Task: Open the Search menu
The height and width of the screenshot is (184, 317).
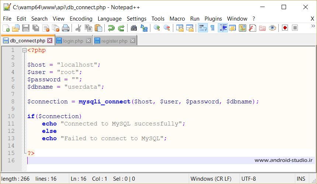Action: (39, 19)
